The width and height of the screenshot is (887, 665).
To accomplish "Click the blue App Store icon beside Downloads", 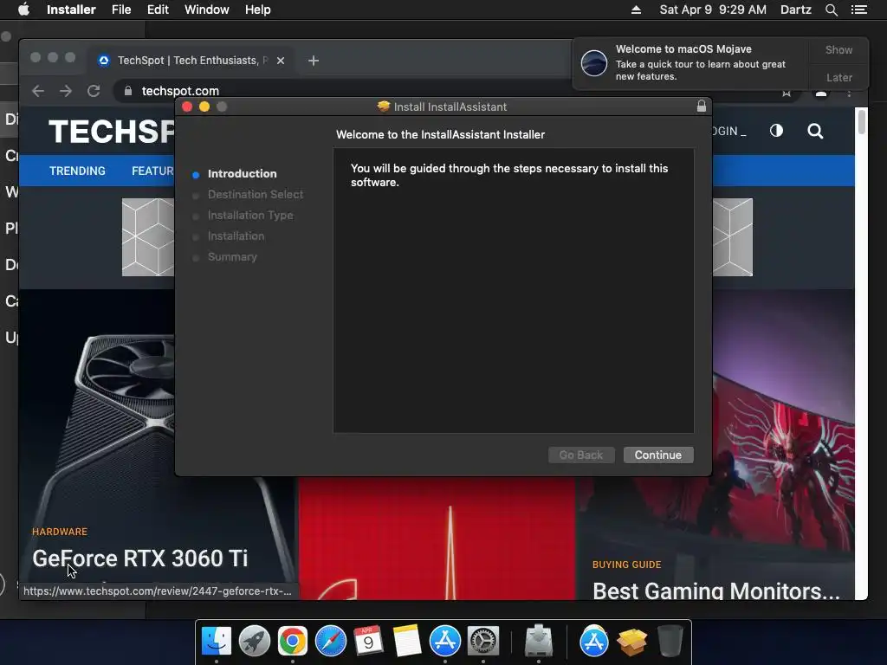I will [594, 642].
